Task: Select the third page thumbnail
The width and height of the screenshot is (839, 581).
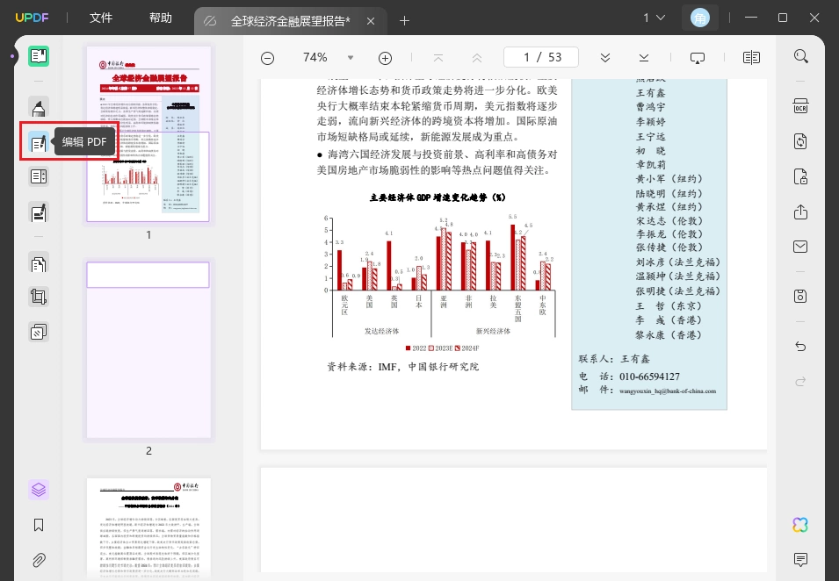Action: 148,528
